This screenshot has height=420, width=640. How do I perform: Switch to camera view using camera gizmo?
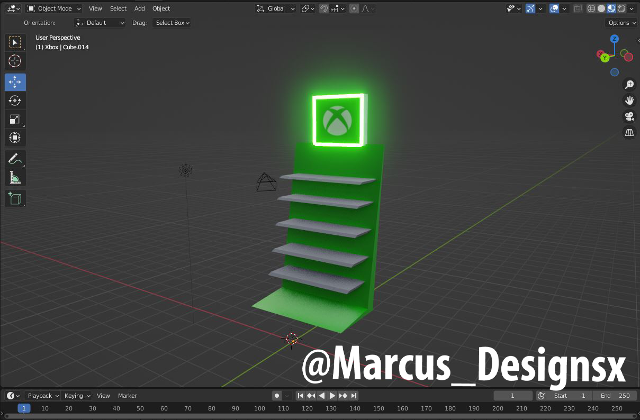tap(629, 116)
